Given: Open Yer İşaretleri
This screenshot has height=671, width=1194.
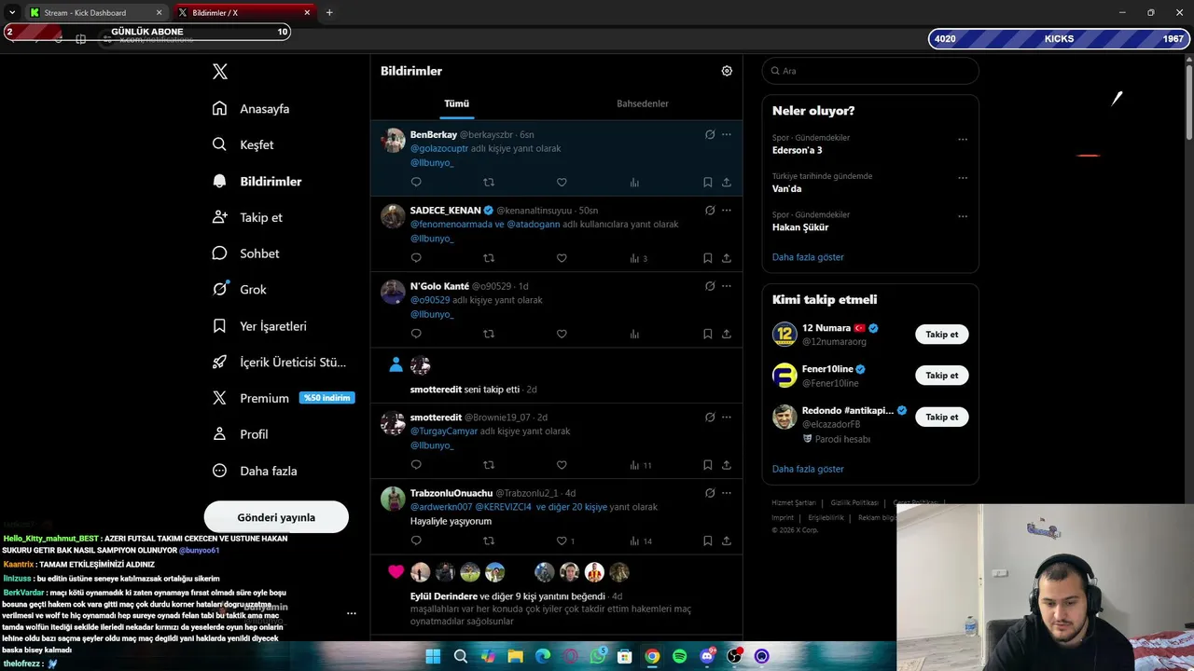Looking at the screenshot, I should tap(260, 326).
